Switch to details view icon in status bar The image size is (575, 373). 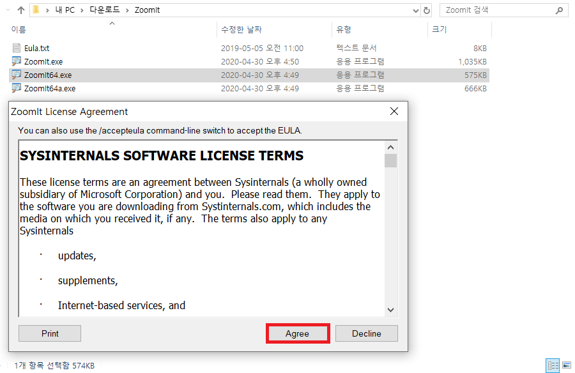[553, 365]
